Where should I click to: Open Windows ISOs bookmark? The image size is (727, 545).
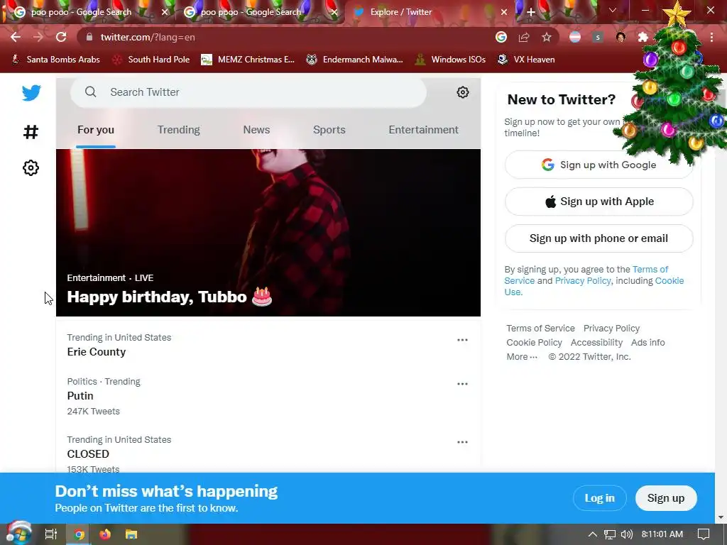coord(450,60)
